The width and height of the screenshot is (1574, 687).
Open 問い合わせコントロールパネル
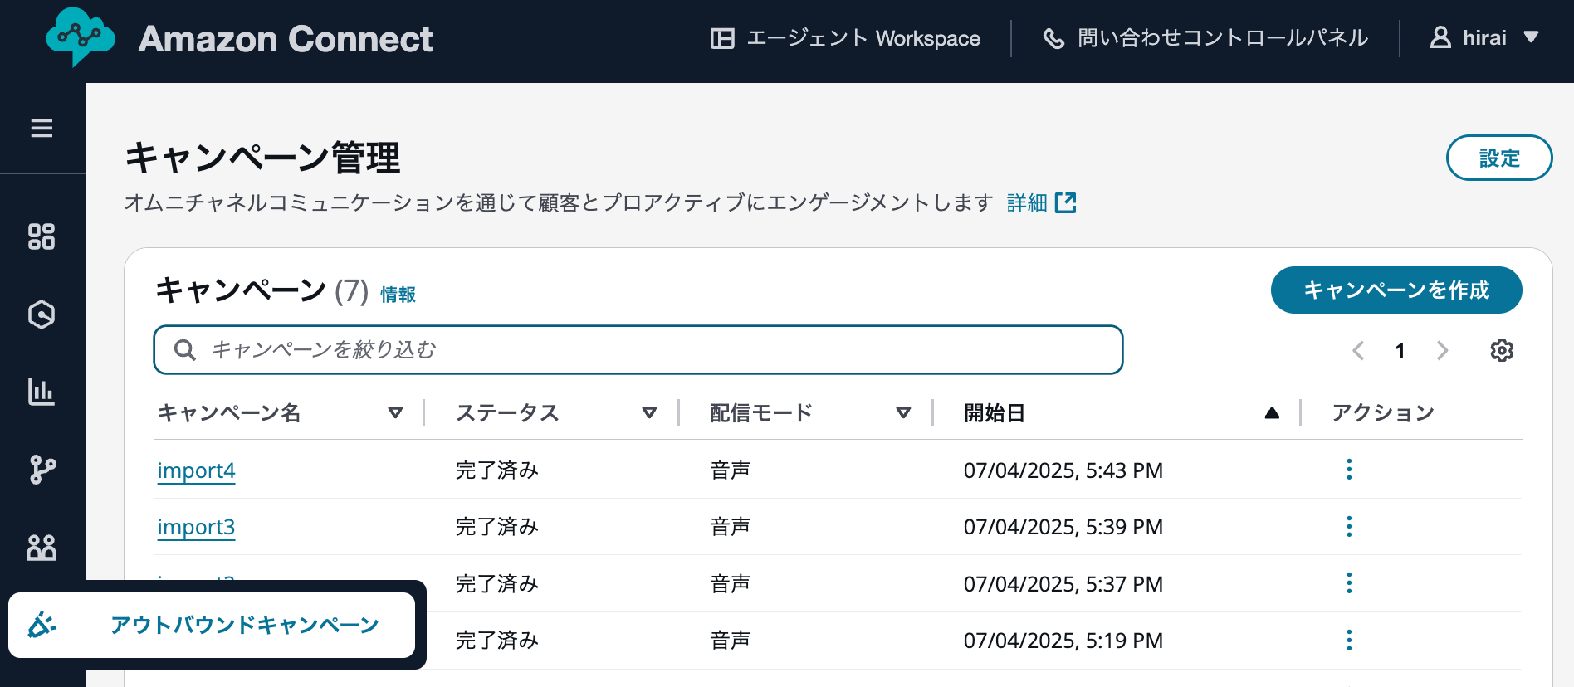click(x=1205, y=38)
